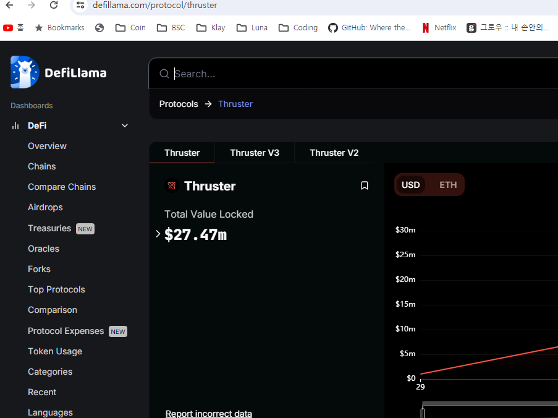The height and width of the screenshot is (418, 558).
Task: Click the Report incorrect data link
Action: [x=208, y=414]
